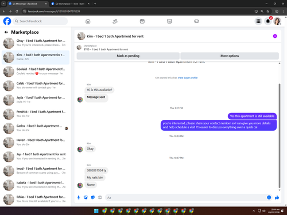Bookmark this page with the star
Viewport: 287px width, 215px height.
tap(267, 11)
